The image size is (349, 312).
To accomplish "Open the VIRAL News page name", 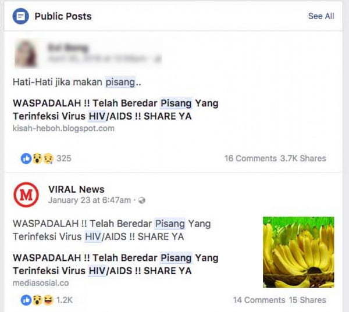I will pos(76,189).
